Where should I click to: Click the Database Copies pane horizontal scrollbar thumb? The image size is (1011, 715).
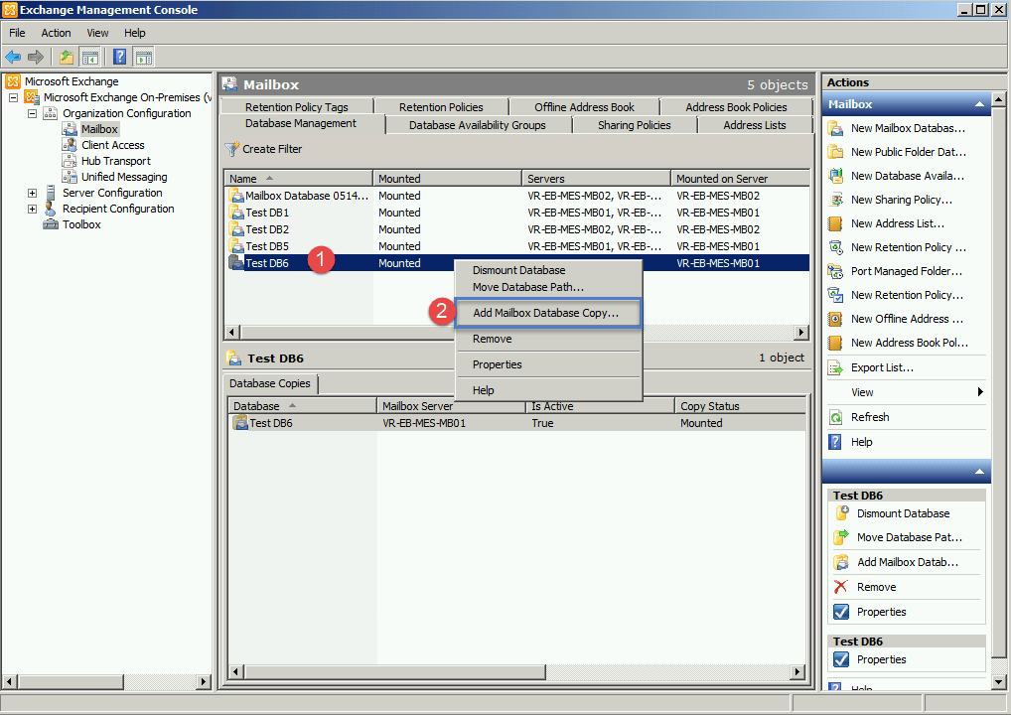(394, 672)
